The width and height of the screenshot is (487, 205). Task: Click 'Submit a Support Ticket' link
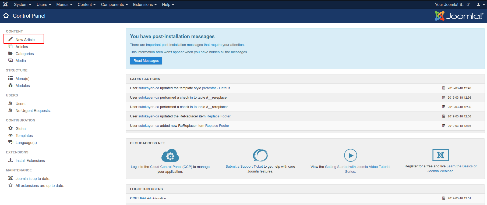(244, 167)
